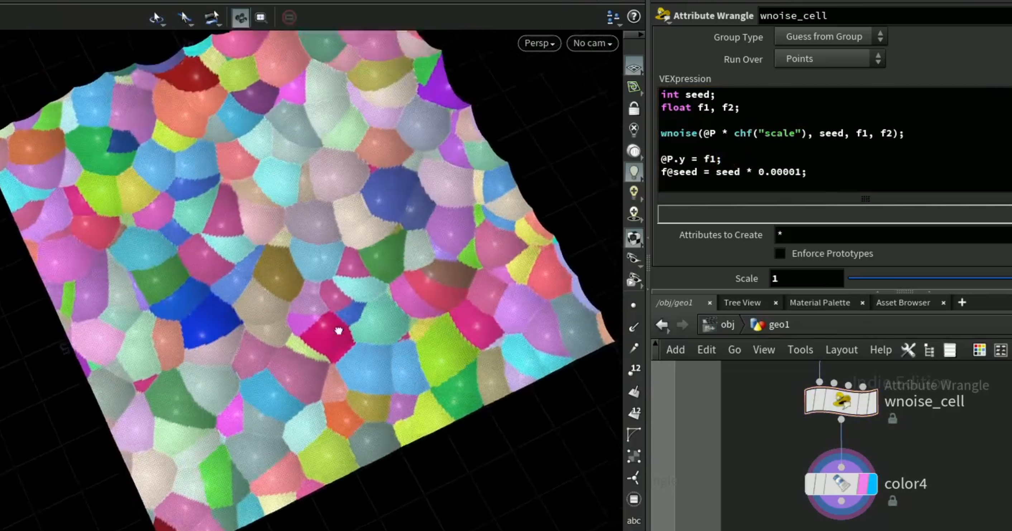Open the Persp view dropdown

(539, 43)
